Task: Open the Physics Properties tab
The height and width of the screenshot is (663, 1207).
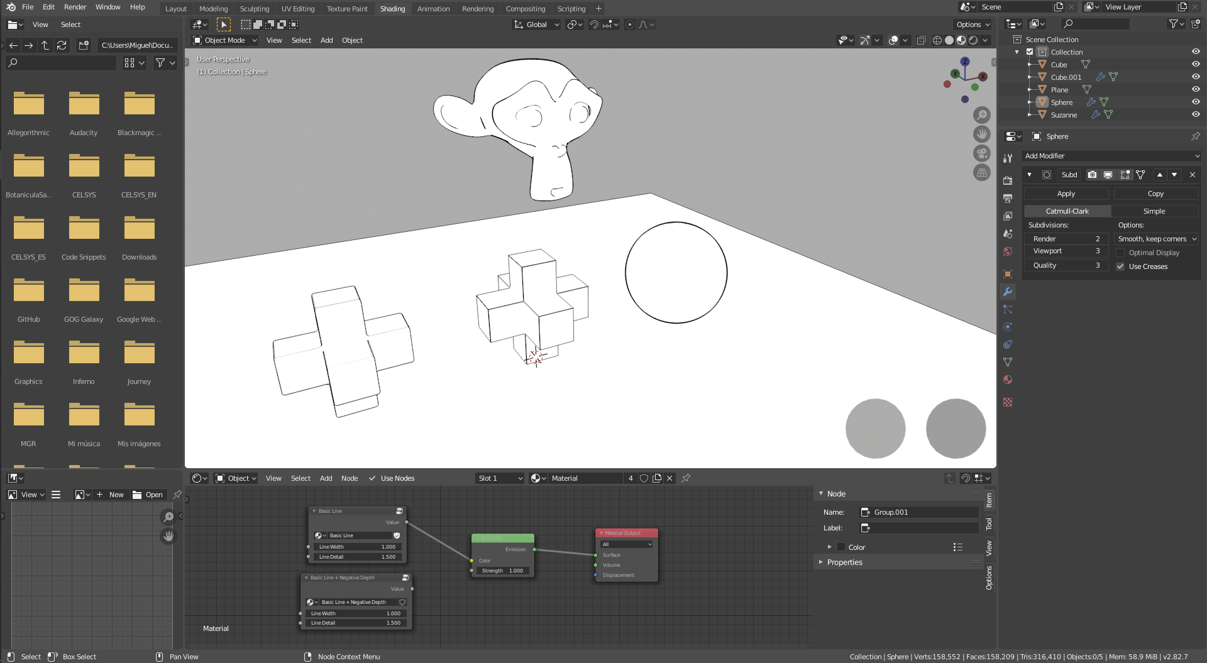Action: pyautogui.click(x=1008, y=344)
